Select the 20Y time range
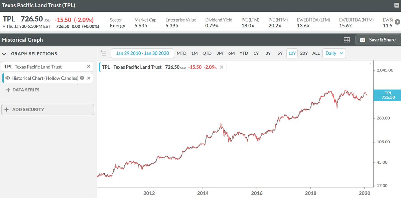 304,53
